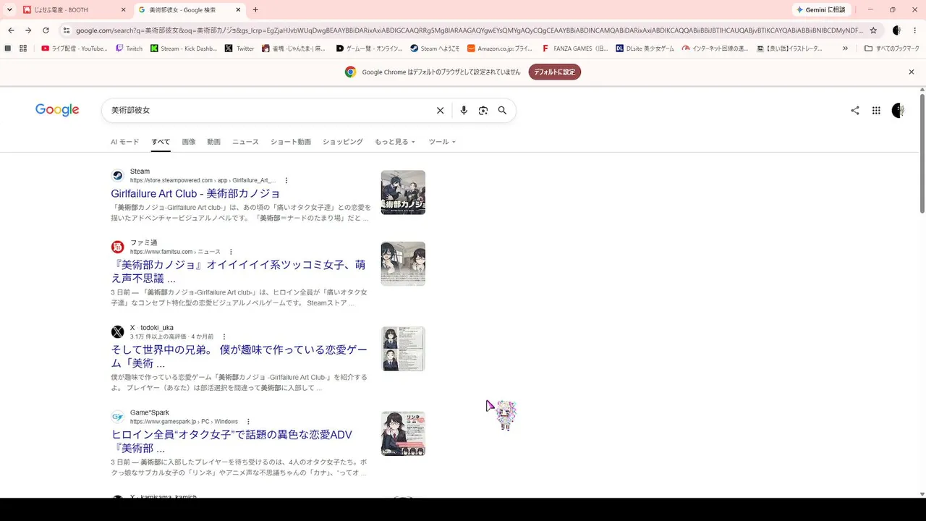Screen dimensions: 926x521
Task: Open the すべてのブックマーク folder
Action: pos(892,48)
